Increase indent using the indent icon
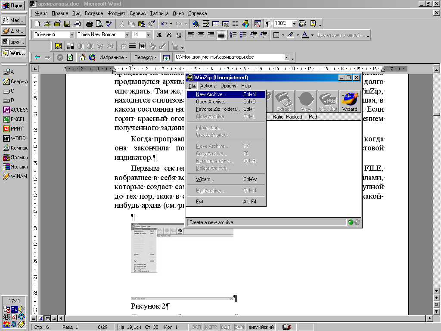The height and width of the screenshot is (331, 441). 264,35
